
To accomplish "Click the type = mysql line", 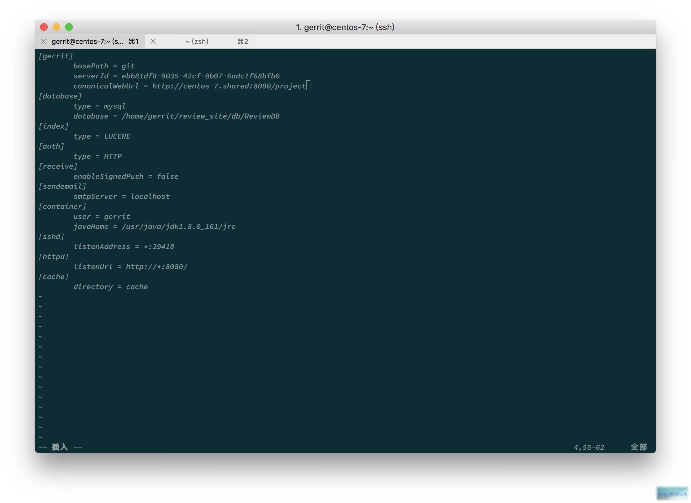I will [99, 106].
